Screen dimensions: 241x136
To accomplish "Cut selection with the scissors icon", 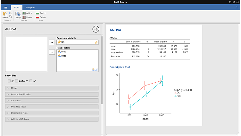I will click(x=11, y=13).
